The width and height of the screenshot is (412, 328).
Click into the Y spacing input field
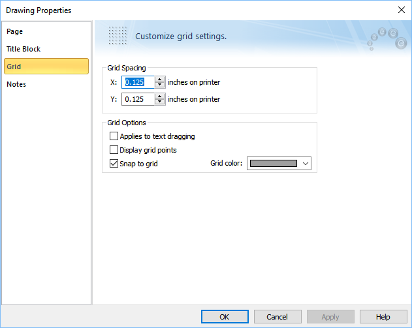pos(138,99)
